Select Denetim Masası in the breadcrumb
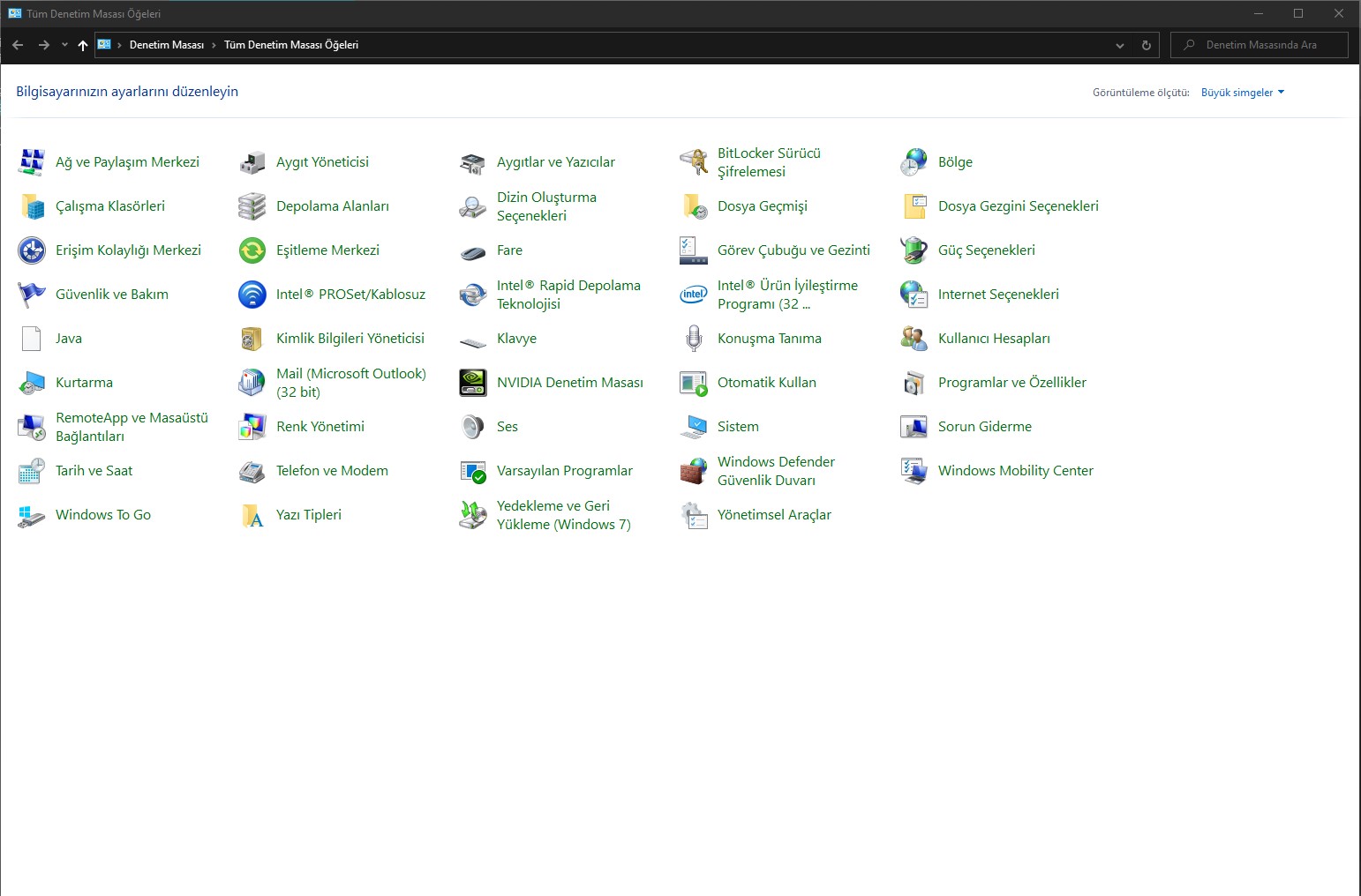Viewport: 1361px width, 896px height. [166, 45]
